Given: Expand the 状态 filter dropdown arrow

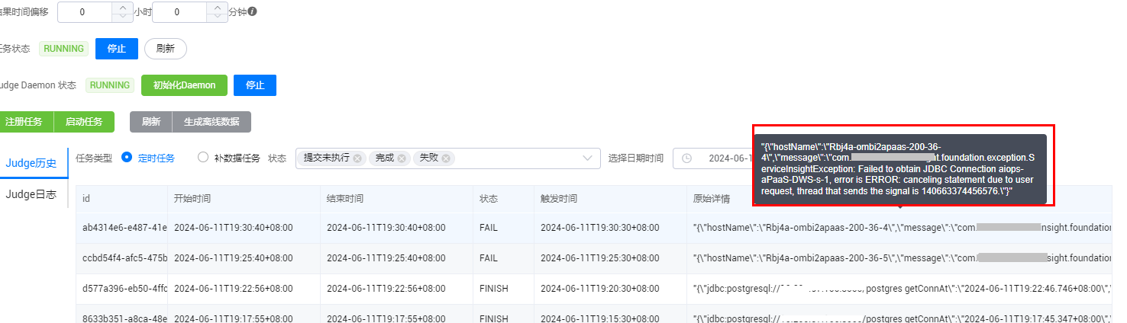Looking at the screenshot, I should [587, 158].
